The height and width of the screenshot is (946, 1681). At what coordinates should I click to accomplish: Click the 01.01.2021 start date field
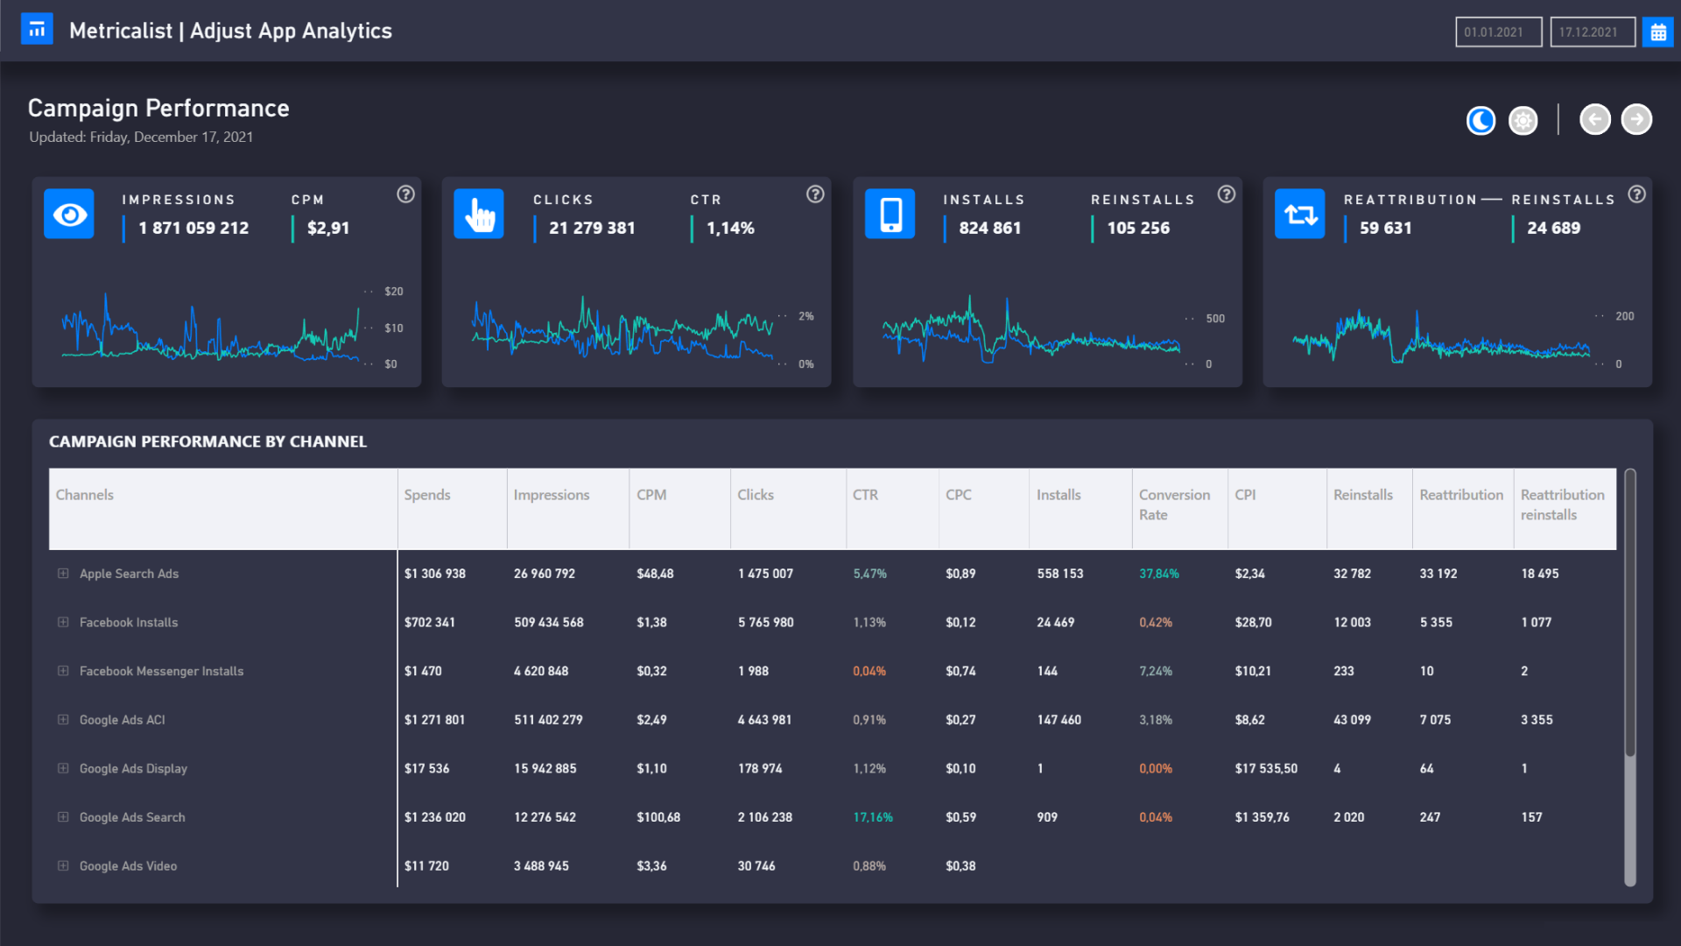[1498, 32]
